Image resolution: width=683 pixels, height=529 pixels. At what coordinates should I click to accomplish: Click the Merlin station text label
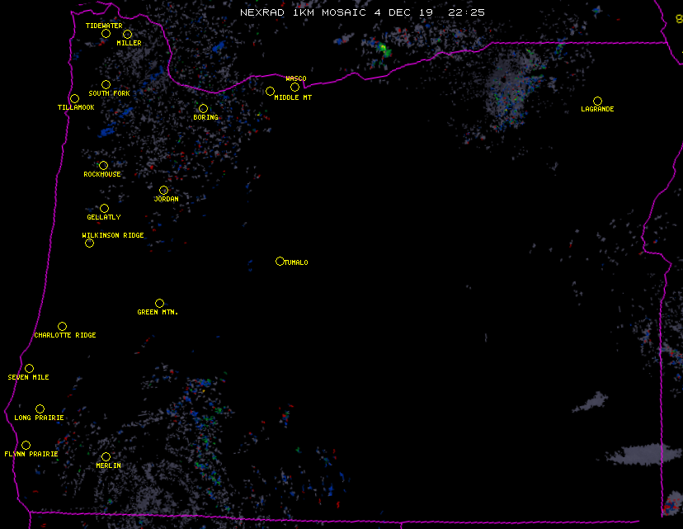(x=108, y=466)
